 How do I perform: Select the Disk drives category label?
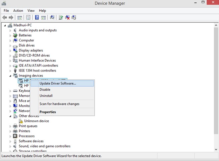point(27,45)
